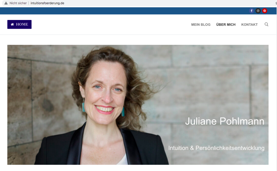
Task: Go to the KONTAKT page
Action: pyautogui.click(x=249, y=25)
